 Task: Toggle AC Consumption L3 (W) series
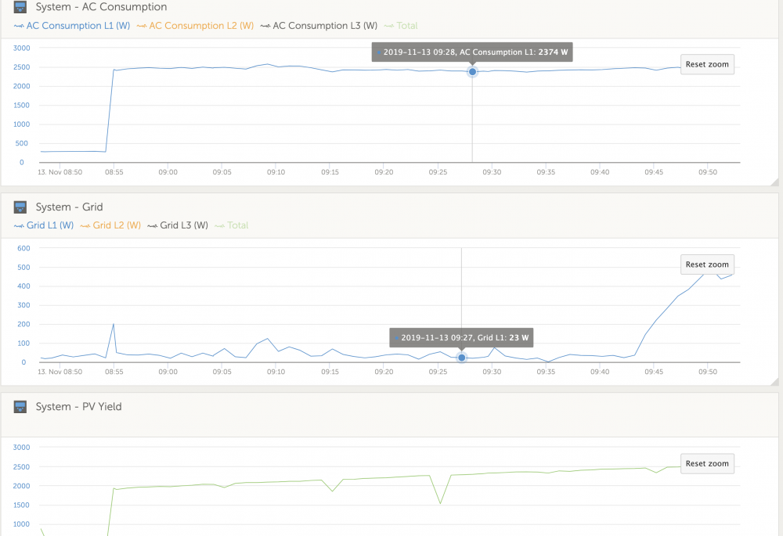point(319,26)
